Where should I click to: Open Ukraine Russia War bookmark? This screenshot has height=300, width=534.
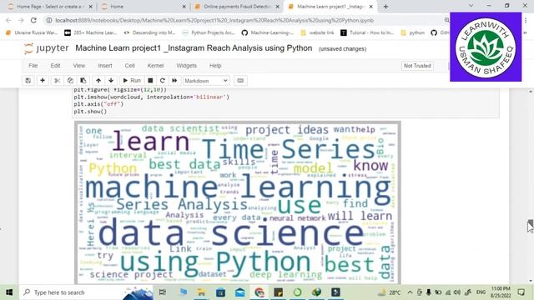(32, 32)
